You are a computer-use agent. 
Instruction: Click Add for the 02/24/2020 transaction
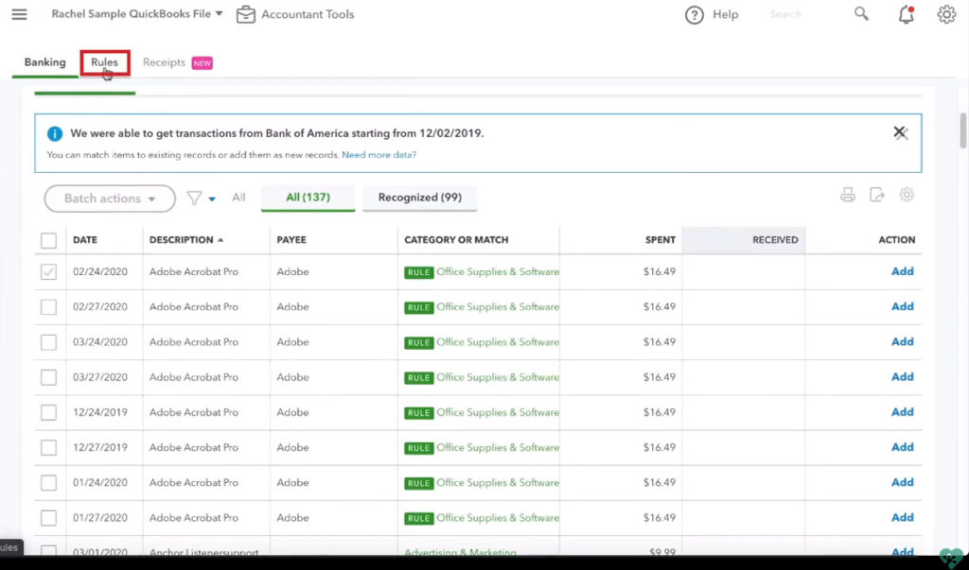point(902,271)
